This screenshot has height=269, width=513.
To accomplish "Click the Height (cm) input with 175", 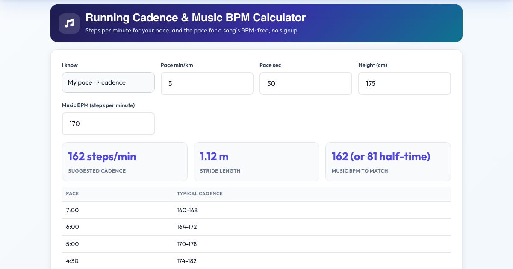I will point(404,83).
